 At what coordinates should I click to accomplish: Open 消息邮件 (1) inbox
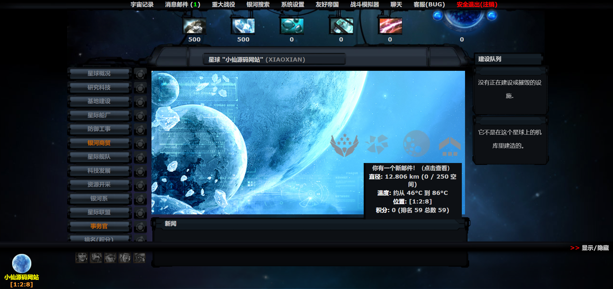click(182, 4)
